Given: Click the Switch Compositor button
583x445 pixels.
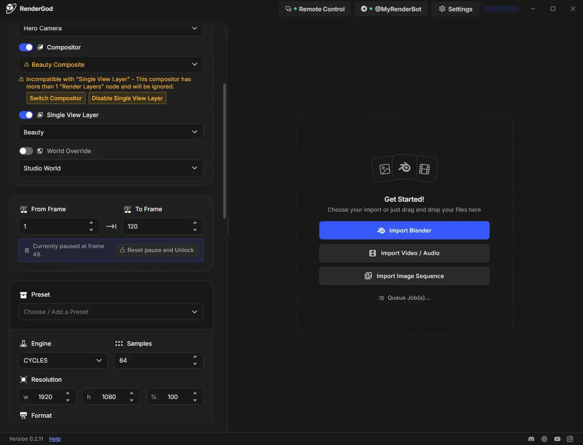Looking at the screenshot, I should (56, 98).
